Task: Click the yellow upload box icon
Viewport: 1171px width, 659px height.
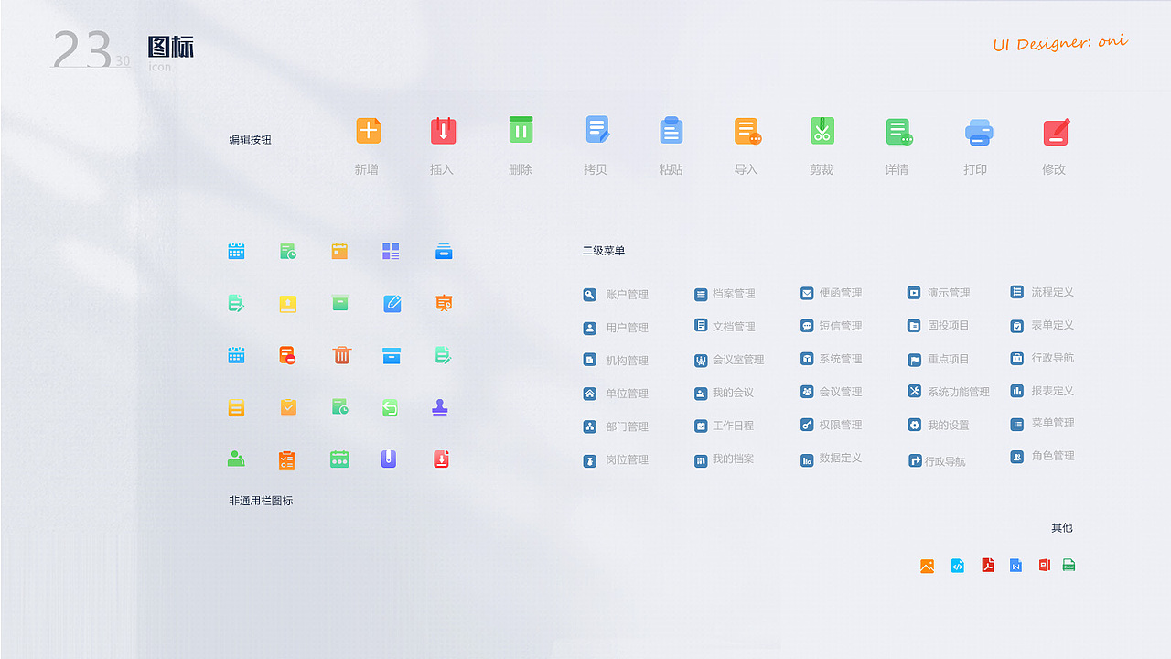Action: (287, 303)
